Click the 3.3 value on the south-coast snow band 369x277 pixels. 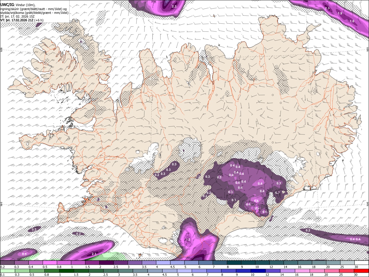pos(188,240)
